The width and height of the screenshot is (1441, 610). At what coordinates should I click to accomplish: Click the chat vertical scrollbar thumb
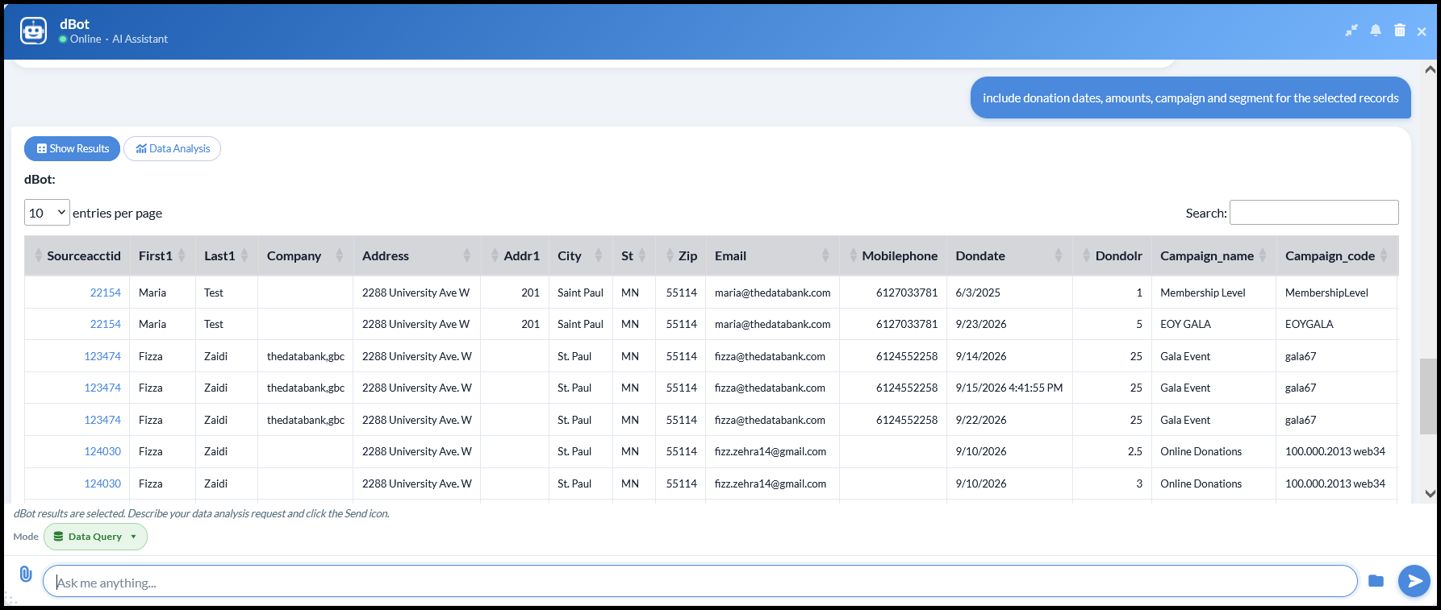point(1428,396)
